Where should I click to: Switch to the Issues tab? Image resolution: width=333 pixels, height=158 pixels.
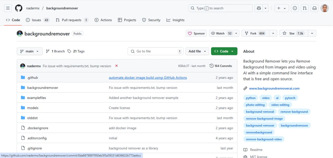[x=38, y=20]
